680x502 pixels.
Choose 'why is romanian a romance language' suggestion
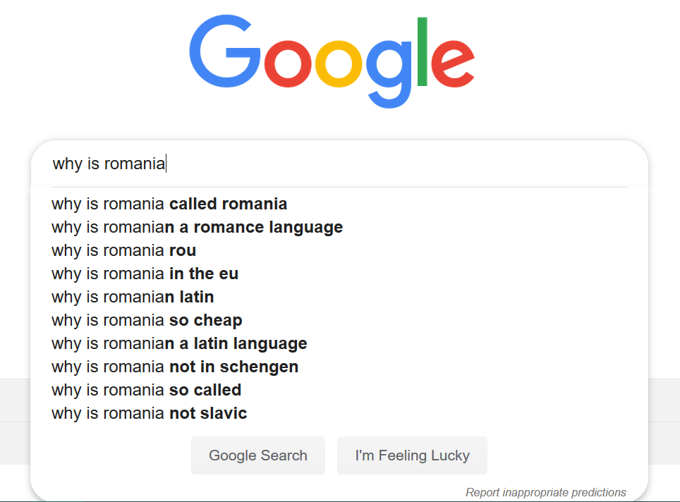(197, 228)
